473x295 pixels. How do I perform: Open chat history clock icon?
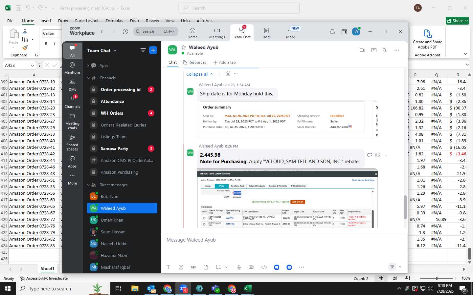pos(125,31)
